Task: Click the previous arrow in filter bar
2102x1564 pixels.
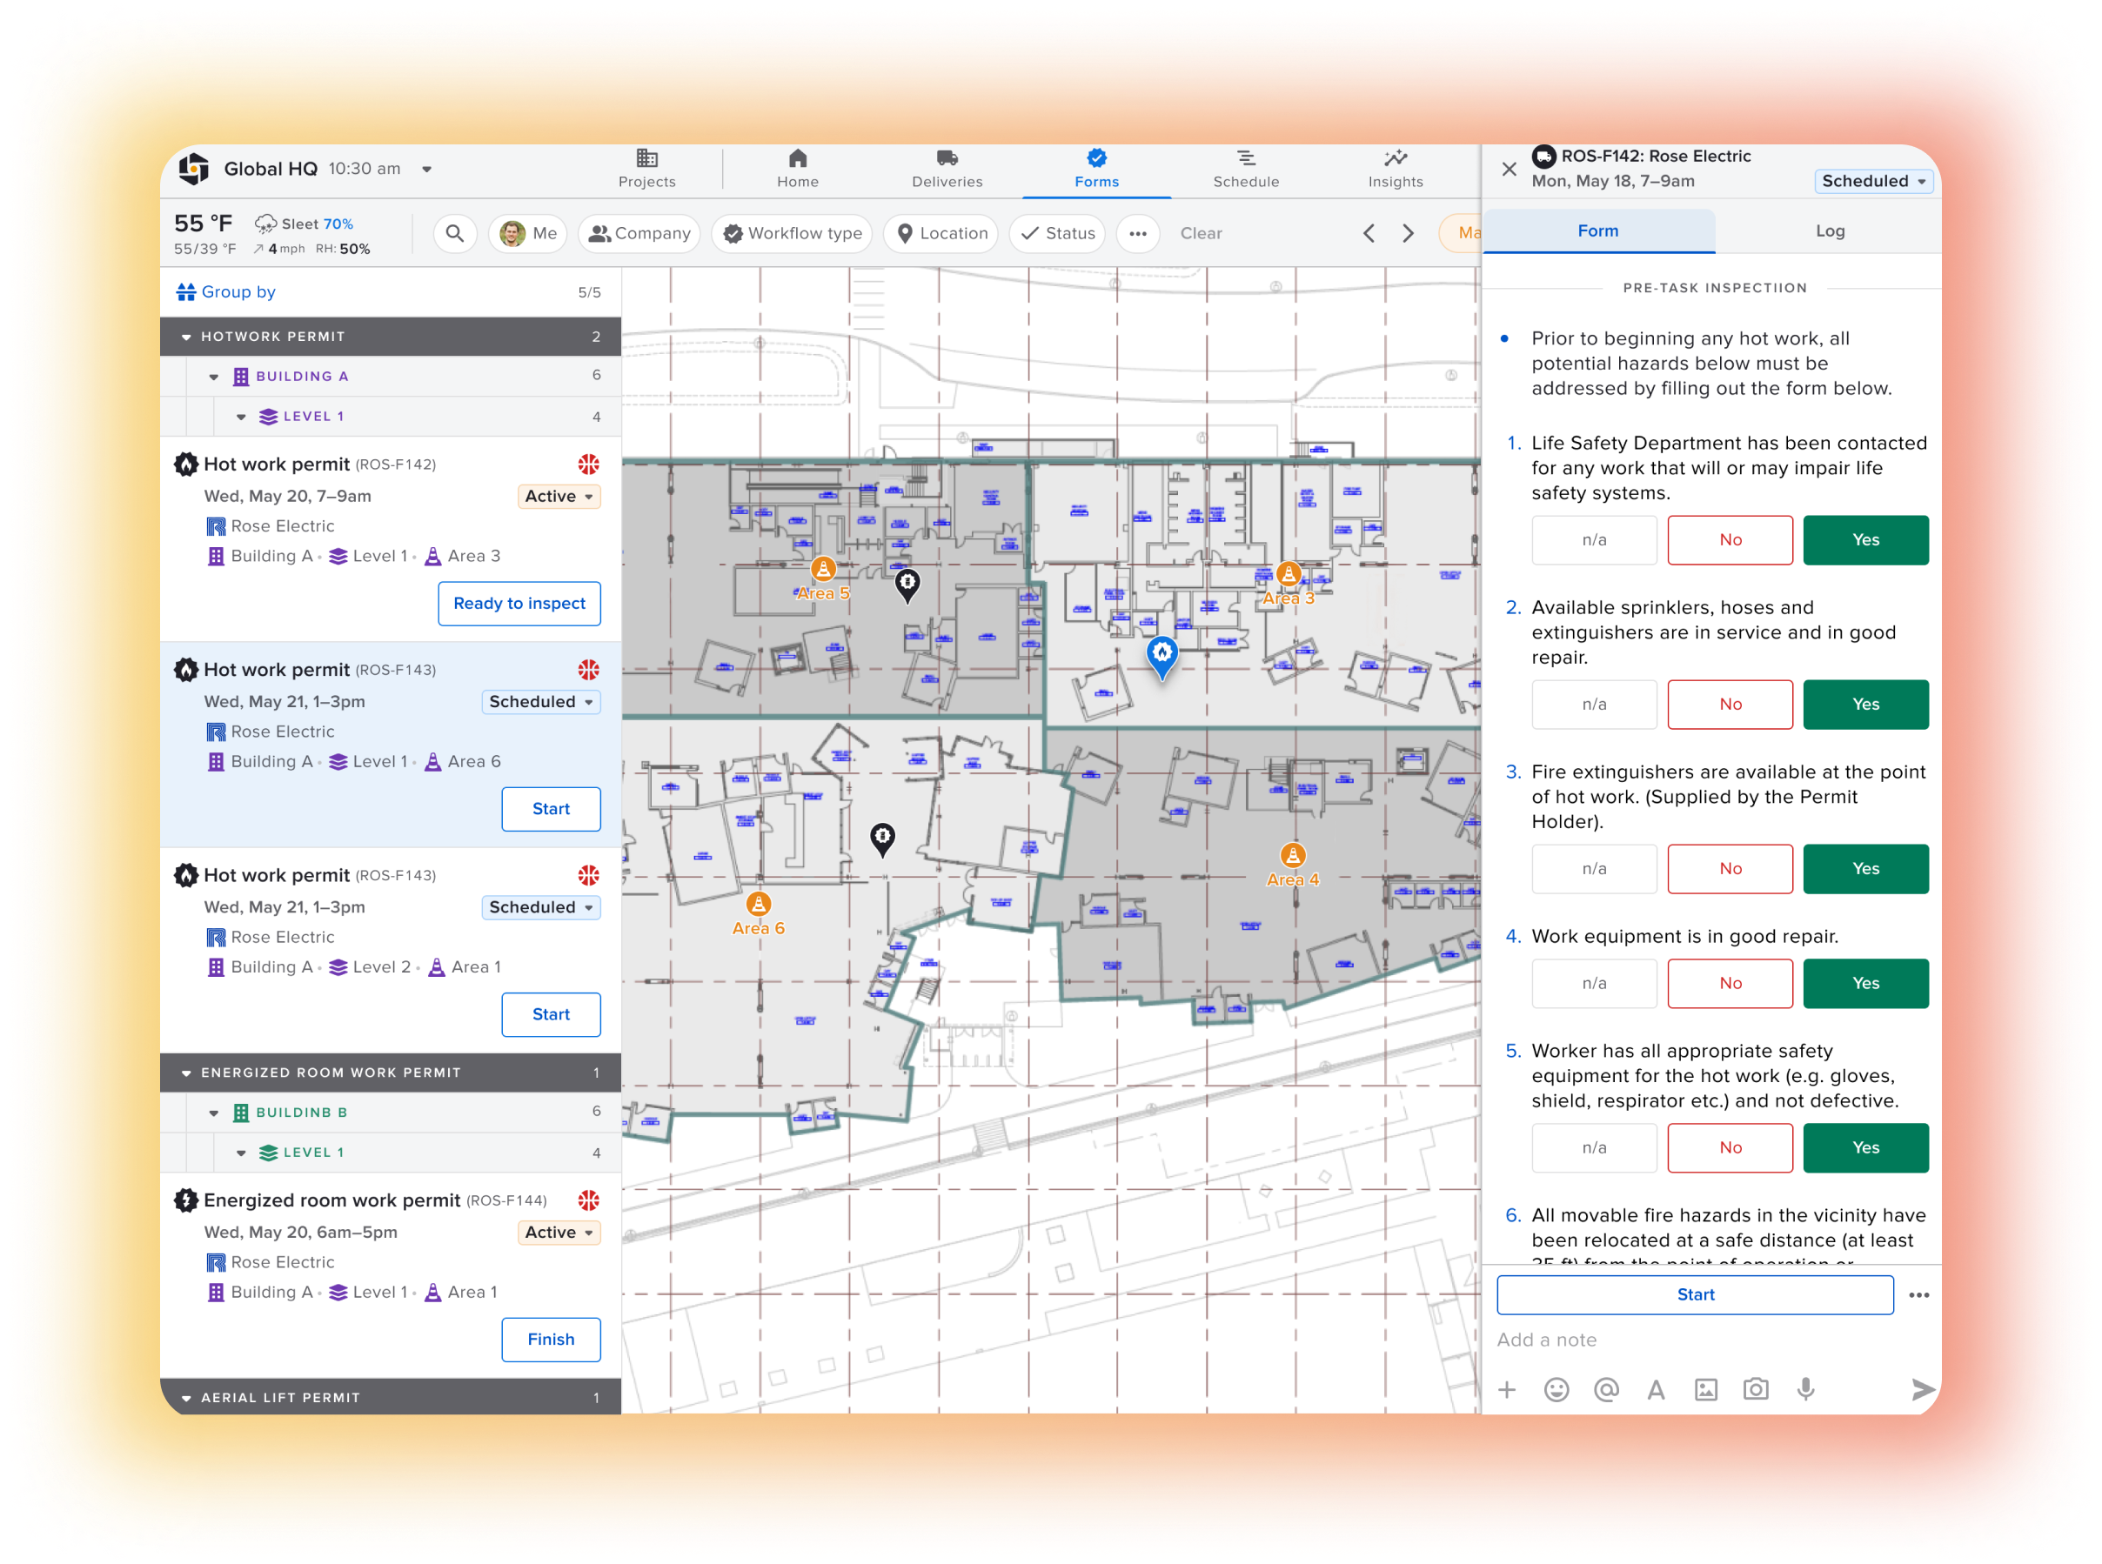Action: click(x=1369, y=233)
